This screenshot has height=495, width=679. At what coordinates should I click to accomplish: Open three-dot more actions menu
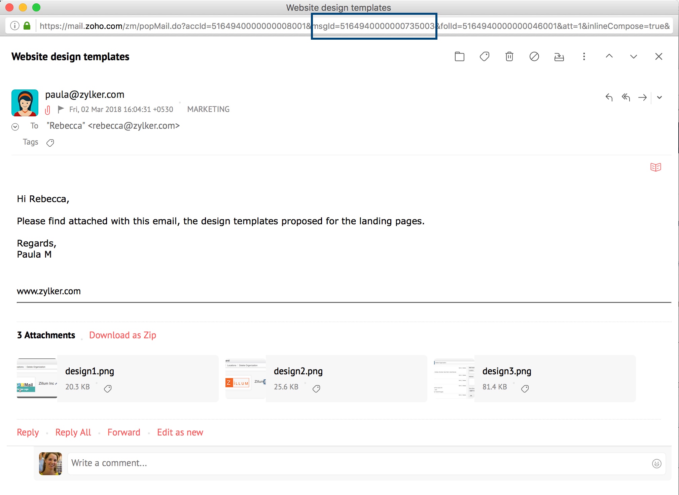(x=584, y=56)
